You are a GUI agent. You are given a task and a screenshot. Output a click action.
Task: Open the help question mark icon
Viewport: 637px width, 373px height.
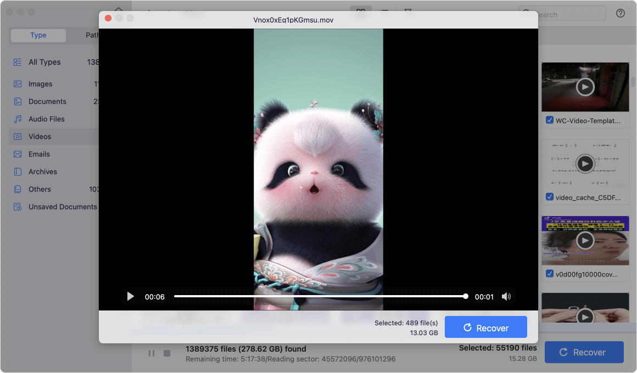621,13
